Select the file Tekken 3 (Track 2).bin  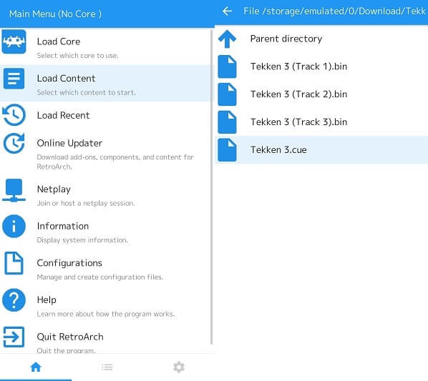(x=321, y=94)
